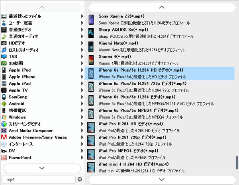This screenshot has width=239, height=185.
Task: Click the Sharp AQUOS Xx phone thumbnail
Action: point(91,33)
